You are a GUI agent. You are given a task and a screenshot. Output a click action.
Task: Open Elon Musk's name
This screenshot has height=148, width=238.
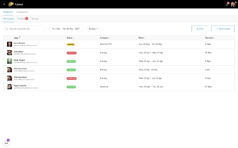pyautogui.click(x=18, y=51)
